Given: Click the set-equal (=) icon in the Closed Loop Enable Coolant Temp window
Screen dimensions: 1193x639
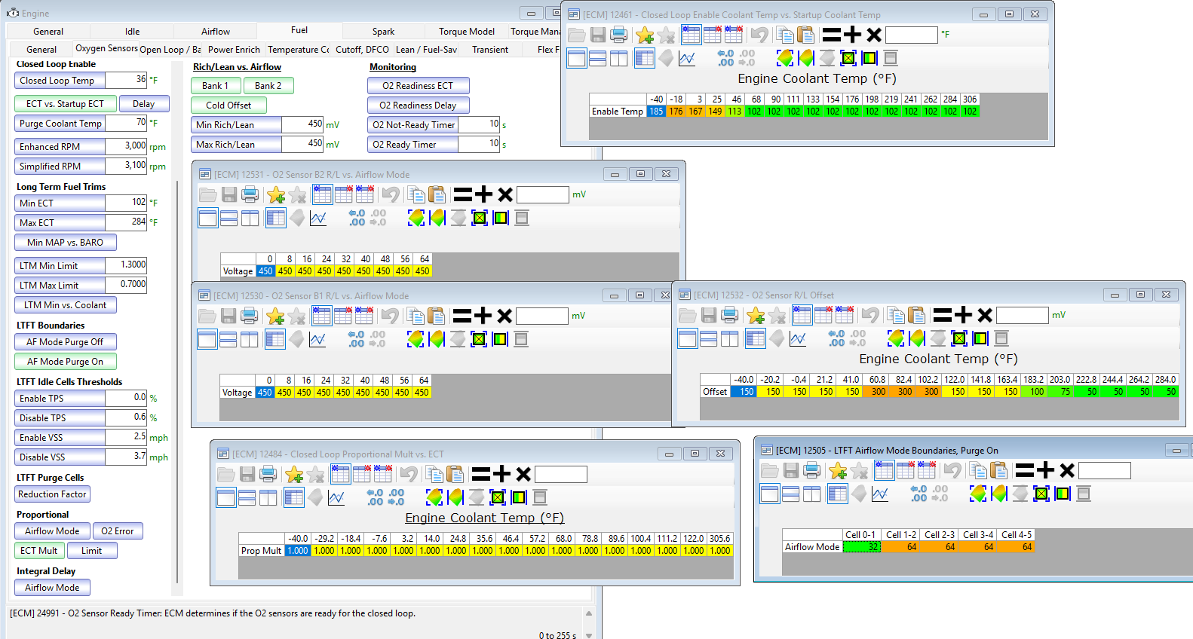Looking at the screenshot, I should click(831, 35).
